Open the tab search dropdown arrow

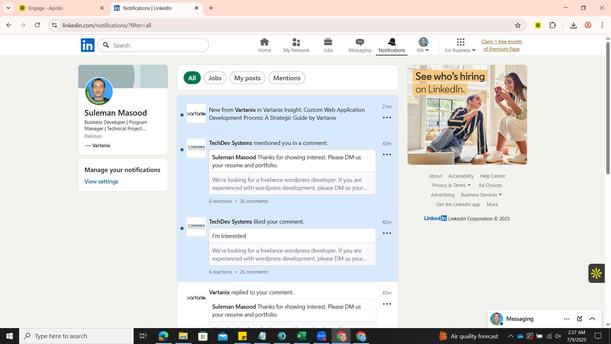(8, 8)
